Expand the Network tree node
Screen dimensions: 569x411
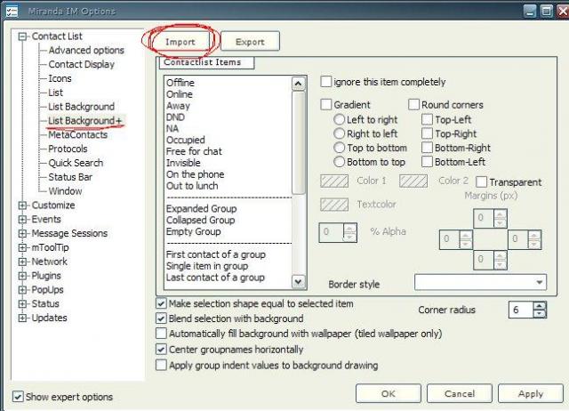[x=22, y=262]
